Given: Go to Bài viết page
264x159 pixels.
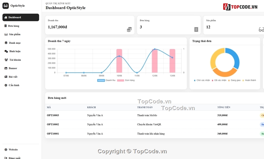Looking at the screenshot, I should click(x=21, y=77).
